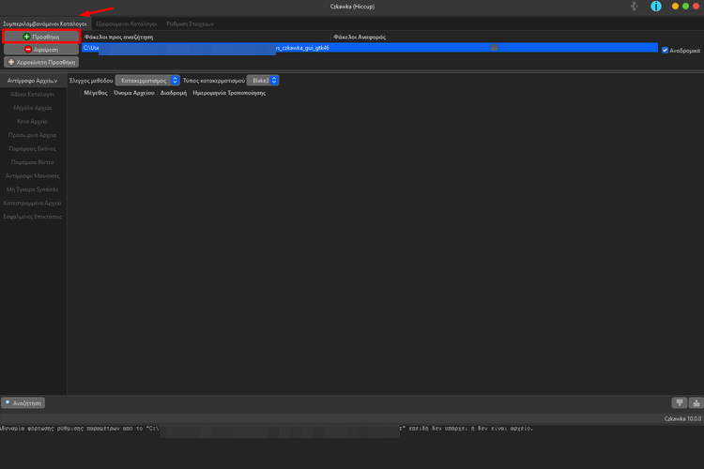Select Παρόμοιες Εικόνες in the sidebar
Image resolution: width=704 pixels, height=469 pixels.
(x=33, y=148)
